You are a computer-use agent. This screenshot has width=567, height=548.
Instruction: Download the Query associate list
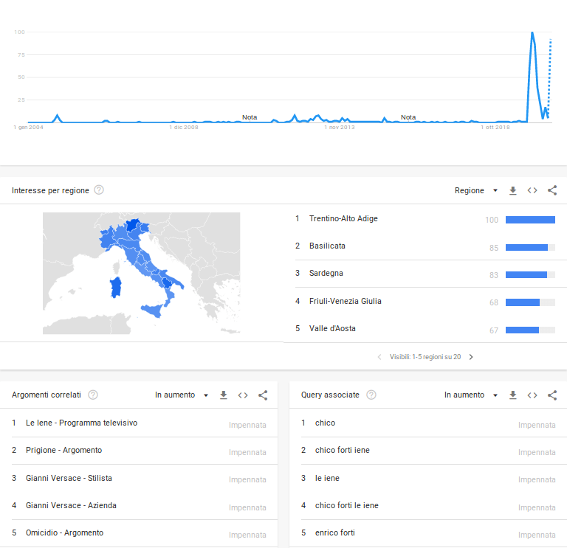[513, 395]
